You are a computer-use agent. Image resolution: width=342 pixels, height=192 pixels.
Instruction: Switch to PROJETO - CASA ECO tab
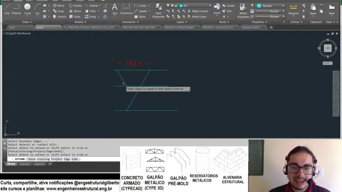(x=218, y=27)
